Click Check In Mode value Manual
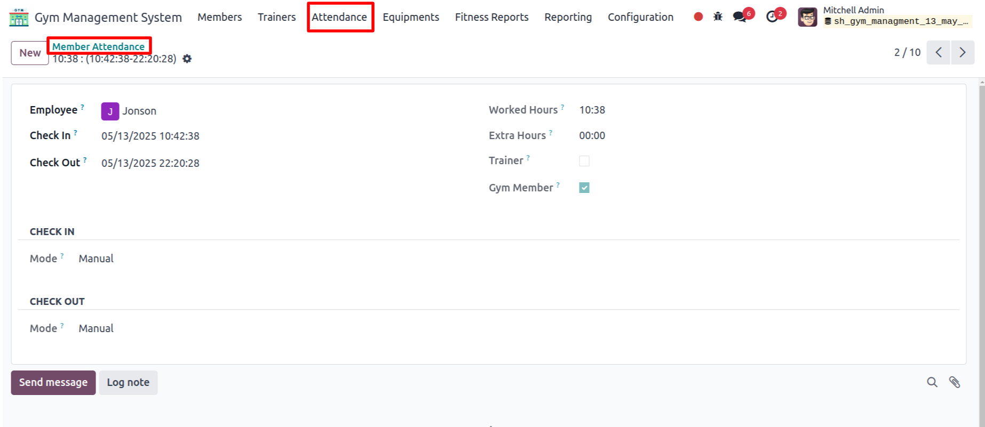 point(96,259)
